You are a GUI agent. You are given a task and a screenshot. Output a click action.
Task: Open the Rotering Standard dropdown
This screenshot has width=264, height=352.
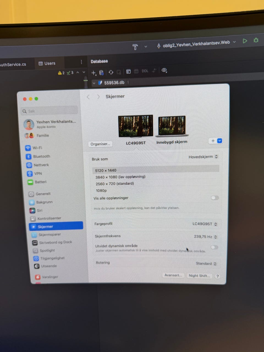click(206, 263)
